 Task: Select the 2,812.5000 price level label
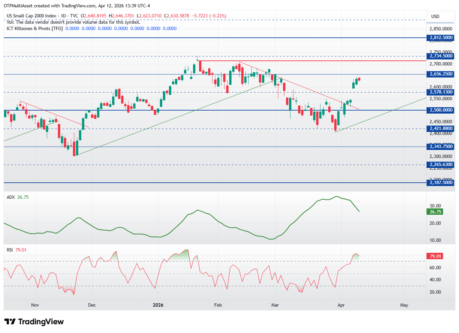point(441,38)
